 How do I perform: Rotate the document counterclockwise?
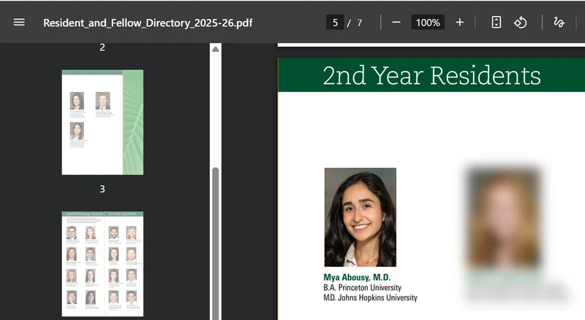tap(521, 23)
